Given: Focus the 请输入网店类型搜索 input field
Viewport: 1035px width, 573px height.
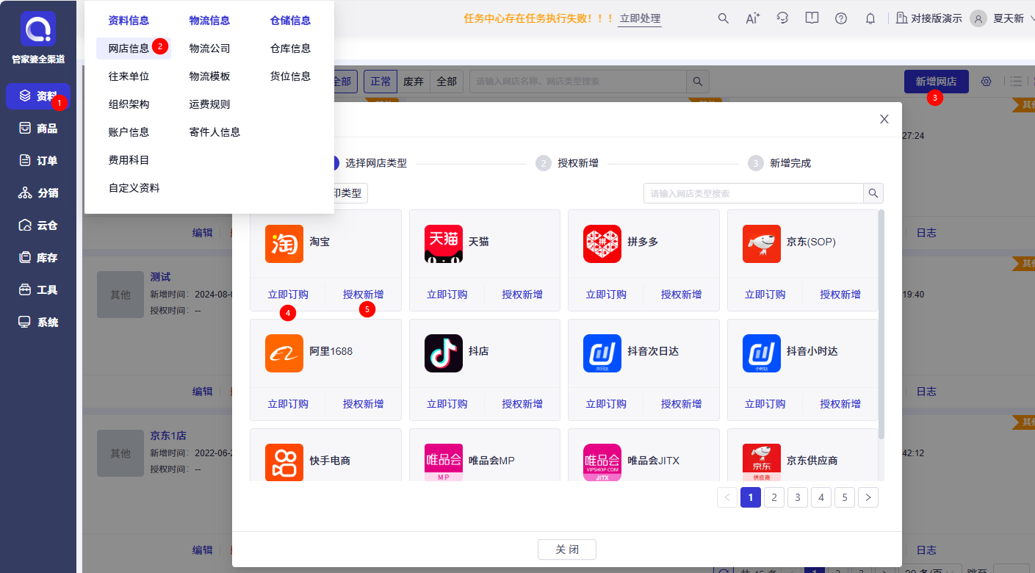Looking at the screenshot, I should (x=753, y=193).
